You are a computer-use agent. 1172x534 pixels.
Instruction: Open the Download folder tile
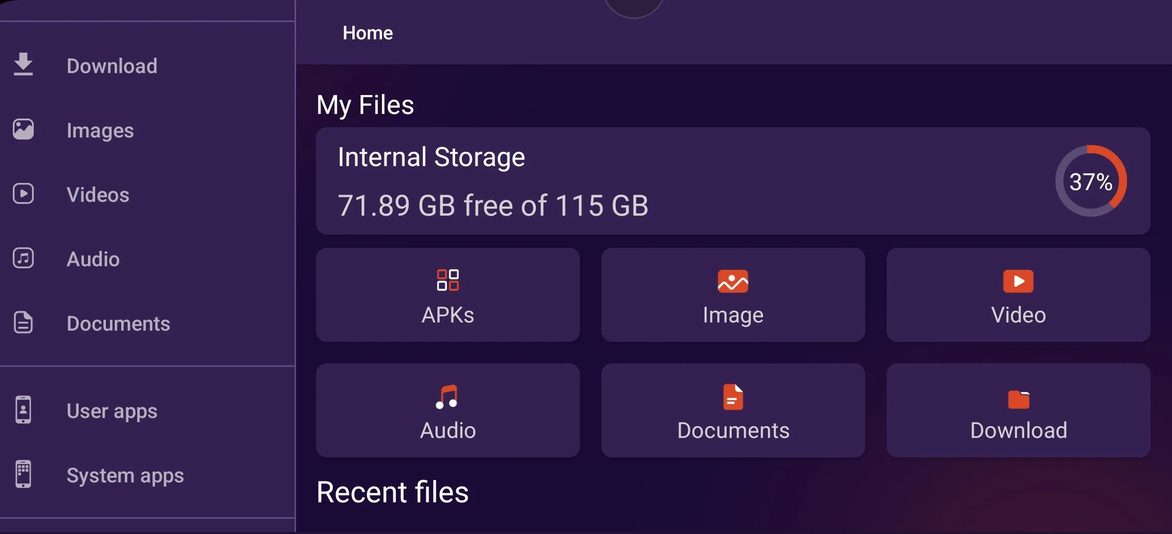[1018, 410]
